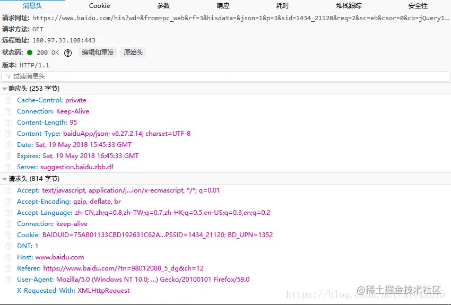Click help icon beside Content-Length header
Image resolution: width=451 pixels, height=305 pixels.
click(8, 123)
